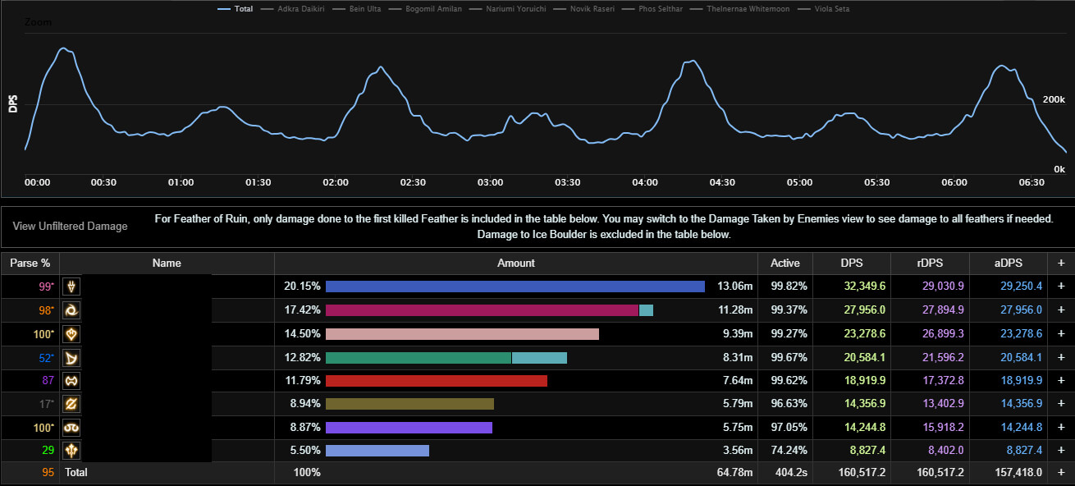Sort the table by rDPS column
Image resolution: width=1075 pixels, height=486 pixels.
[930, 264]
